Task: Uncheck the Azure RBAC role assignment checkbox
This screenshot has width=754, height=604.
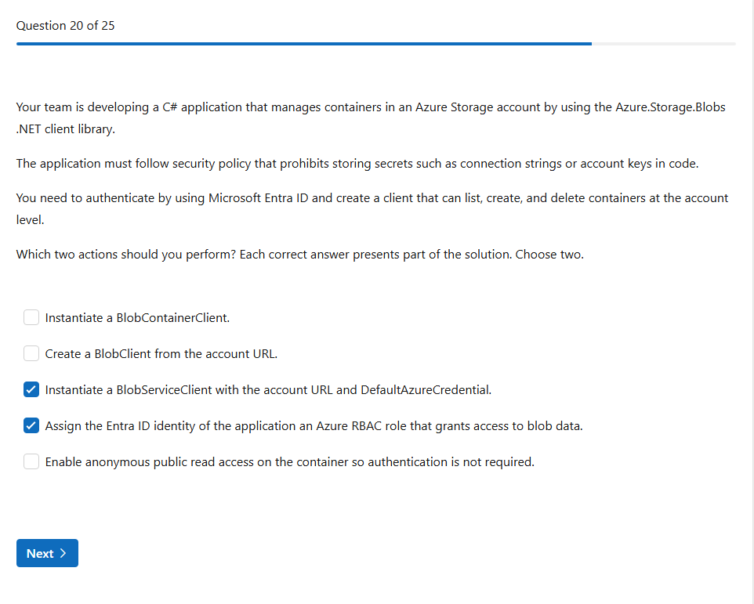Action: (x=31, y=425)
